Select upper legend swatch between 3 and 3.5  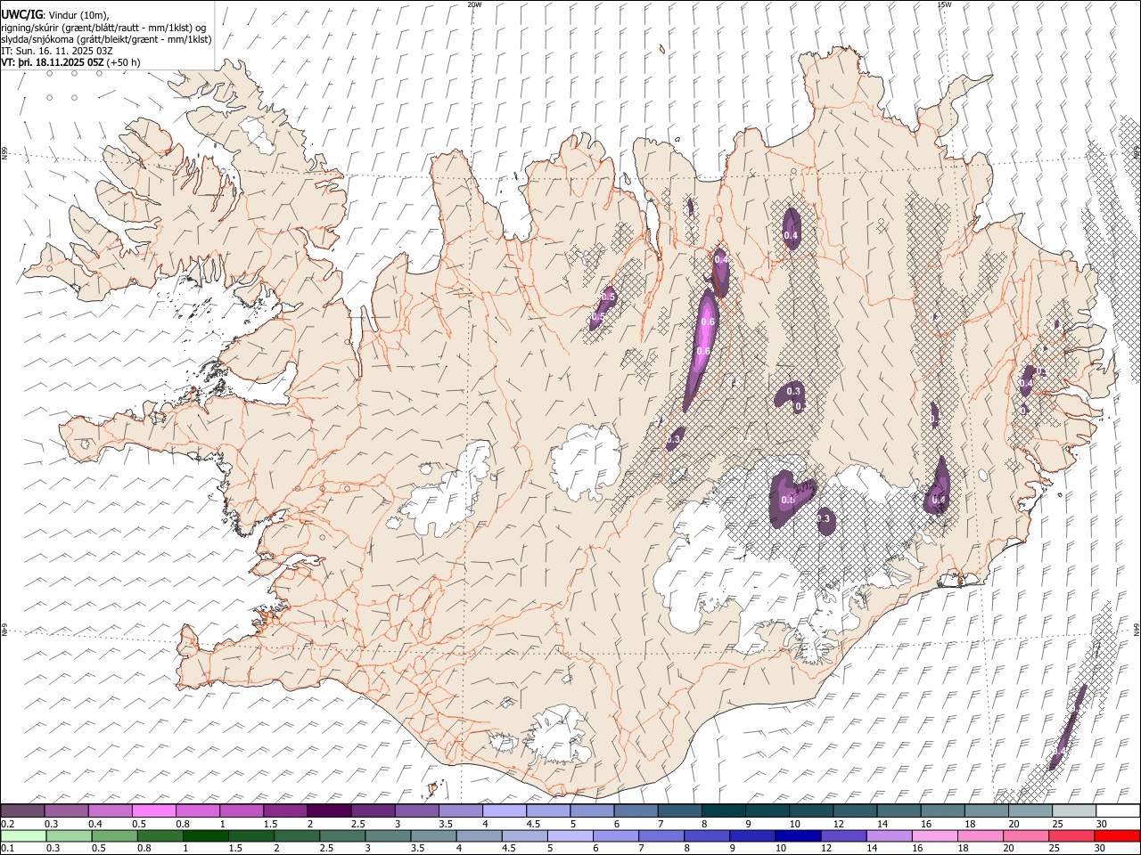pyautogui.click(x=416, y=810)
